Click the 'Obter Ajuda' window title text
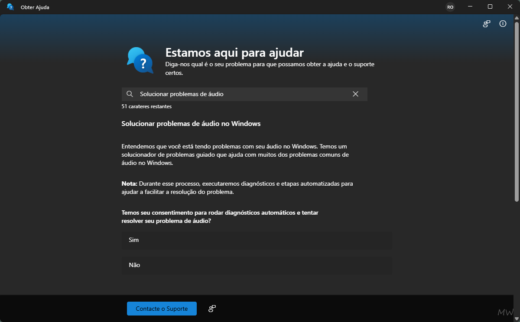Screen dimensions: 520x322 click(35, 7)
